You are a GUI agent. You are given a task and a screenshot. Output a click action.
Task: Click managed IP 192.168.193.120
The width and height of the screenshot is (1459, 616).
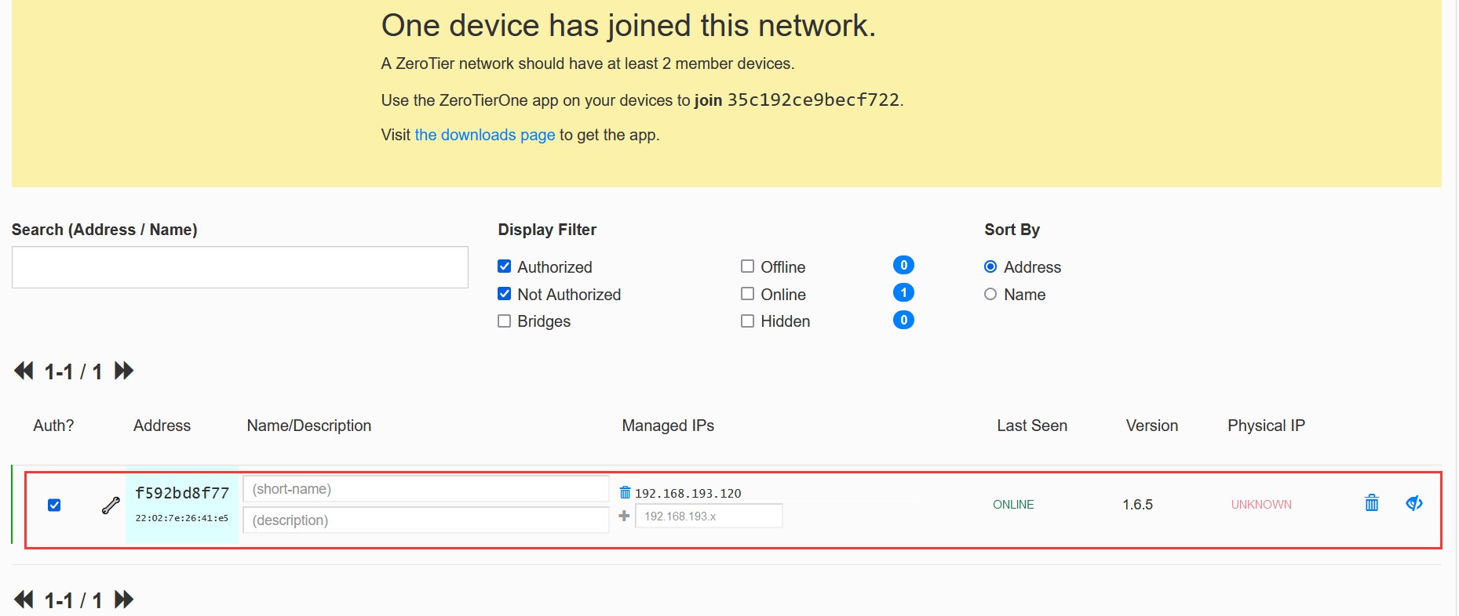[688, 493]
